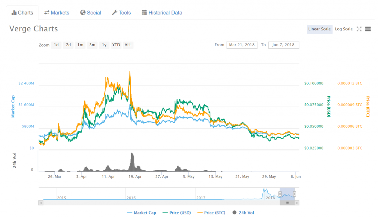The width and height of the screenshot is (378, 217).
Task: Toggle Price (USD) series in legend
Action: point(177,213)
